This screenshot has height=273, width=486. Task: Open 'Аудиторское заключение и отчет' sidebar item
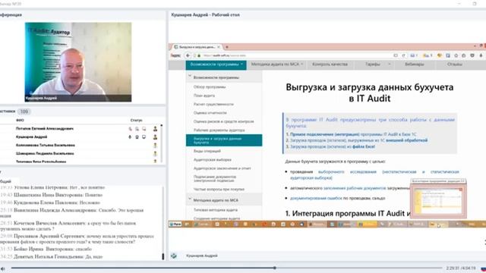click(x=222, y=168)
